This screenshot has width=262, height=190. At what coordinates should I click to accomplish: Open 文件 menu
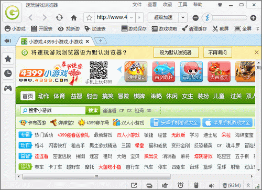(137, 5)
